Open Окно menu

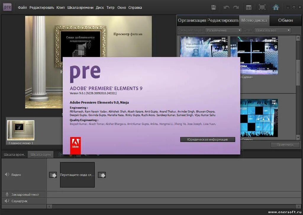pos(122,7)
